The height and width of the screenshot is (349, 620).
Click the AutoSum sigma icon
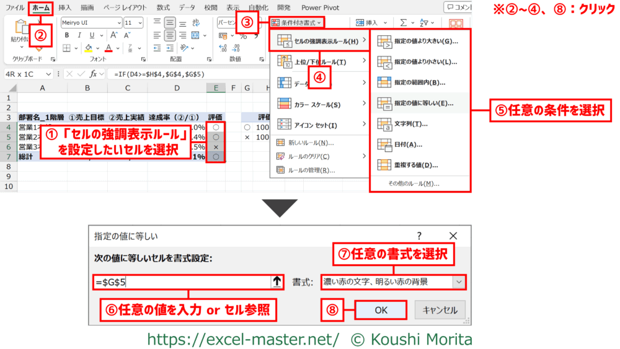click(x=404, y=22)
